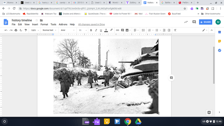The image size is (224, 126).
Task: Toggle bold formatting
Action: tap(91, 30)
